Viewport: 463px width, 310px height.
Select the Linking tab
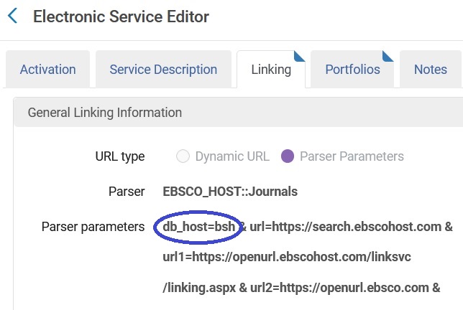pyautogui.click(x=271, y=70)
